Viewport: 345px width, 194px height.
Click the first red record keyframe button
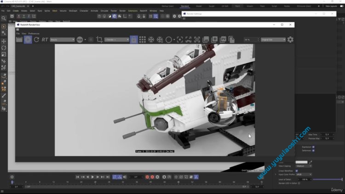(x=147, y=177)
